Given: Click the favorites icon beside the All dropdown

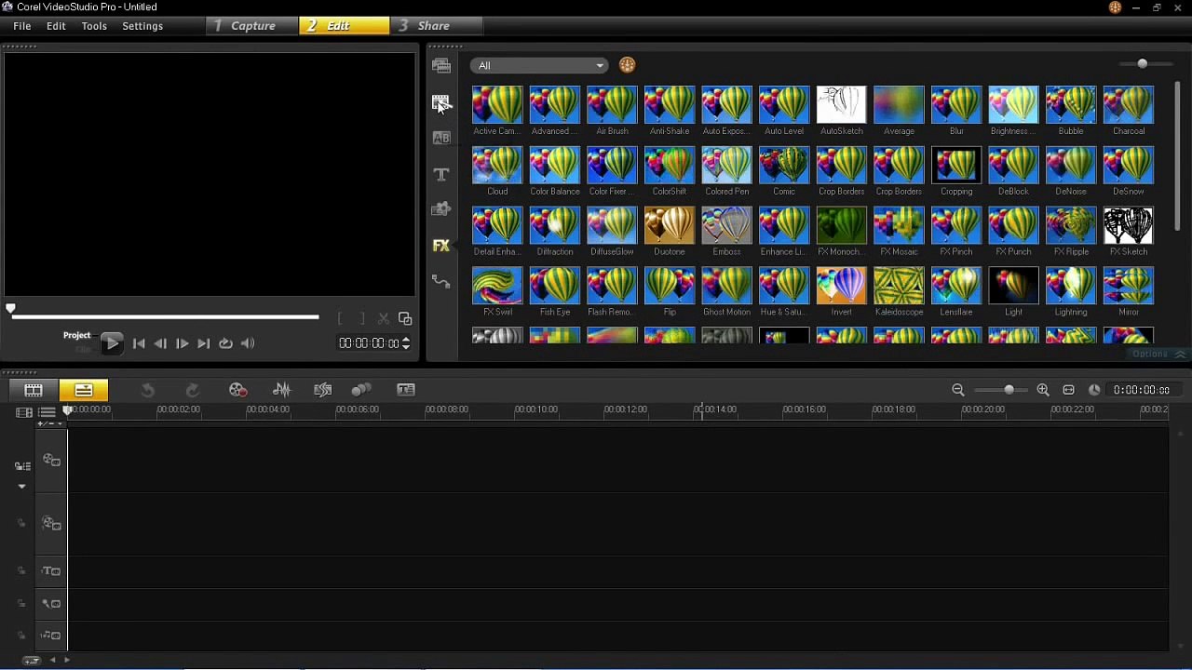Looking at the screenshot, I should [x=627, y=65].
